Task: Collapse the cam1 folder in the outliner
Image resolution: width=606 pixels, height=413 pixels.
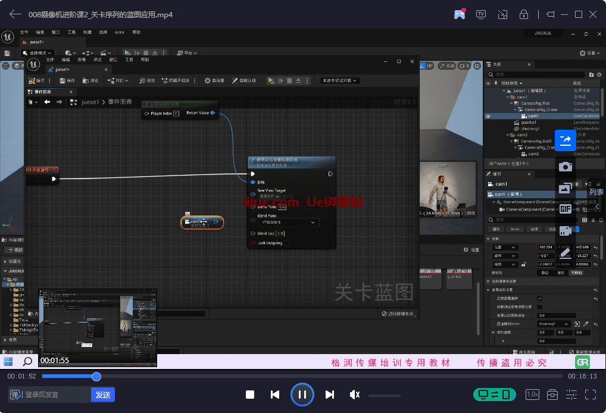Action: (508, 97)
